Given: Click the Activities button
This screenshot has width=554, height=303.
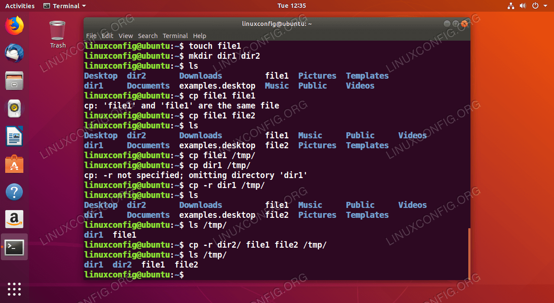Looking at the screenshot, I should [20, 6].
